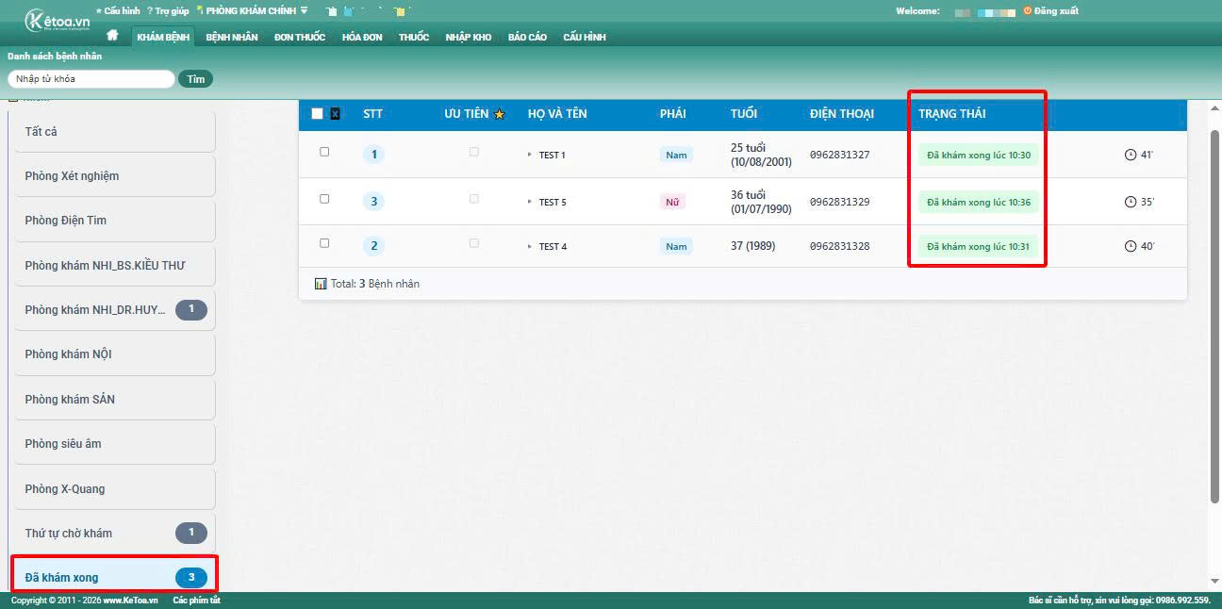Click the clock icon showing 35'
The width and height of the screenshot is (1222, 609).
pos(1131,202)
